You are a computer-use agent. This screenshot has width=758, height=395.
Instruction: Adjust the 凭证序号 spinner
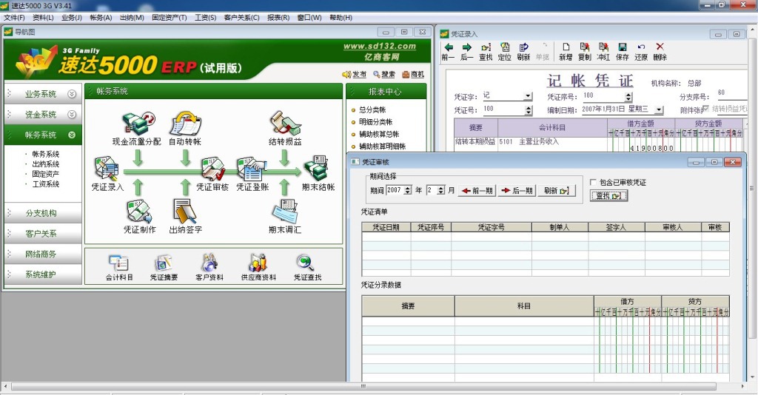(628, 96)
